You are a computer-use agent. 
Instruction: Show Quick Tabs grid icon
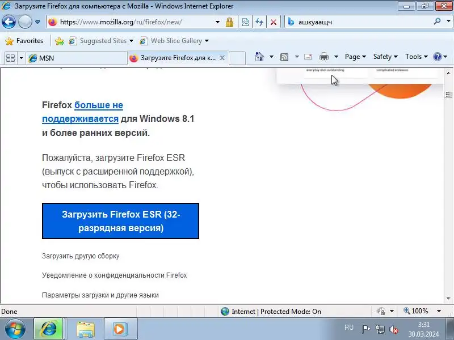point(10,58)
